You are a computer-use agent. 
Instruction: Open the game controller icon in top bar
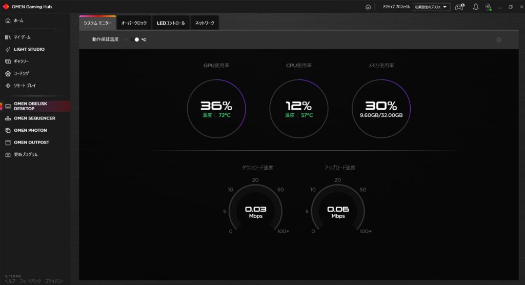click(459, 7)
